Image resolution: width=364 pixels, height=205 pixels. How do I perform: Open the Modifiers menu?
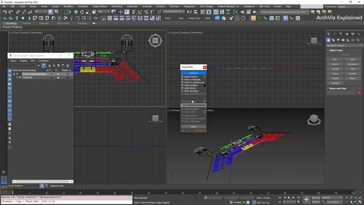click(68, 6)
